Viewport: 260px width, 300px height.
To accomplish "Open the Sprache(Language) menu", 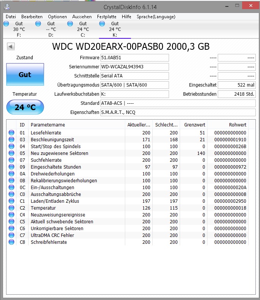I will click(x=156, y=17).
